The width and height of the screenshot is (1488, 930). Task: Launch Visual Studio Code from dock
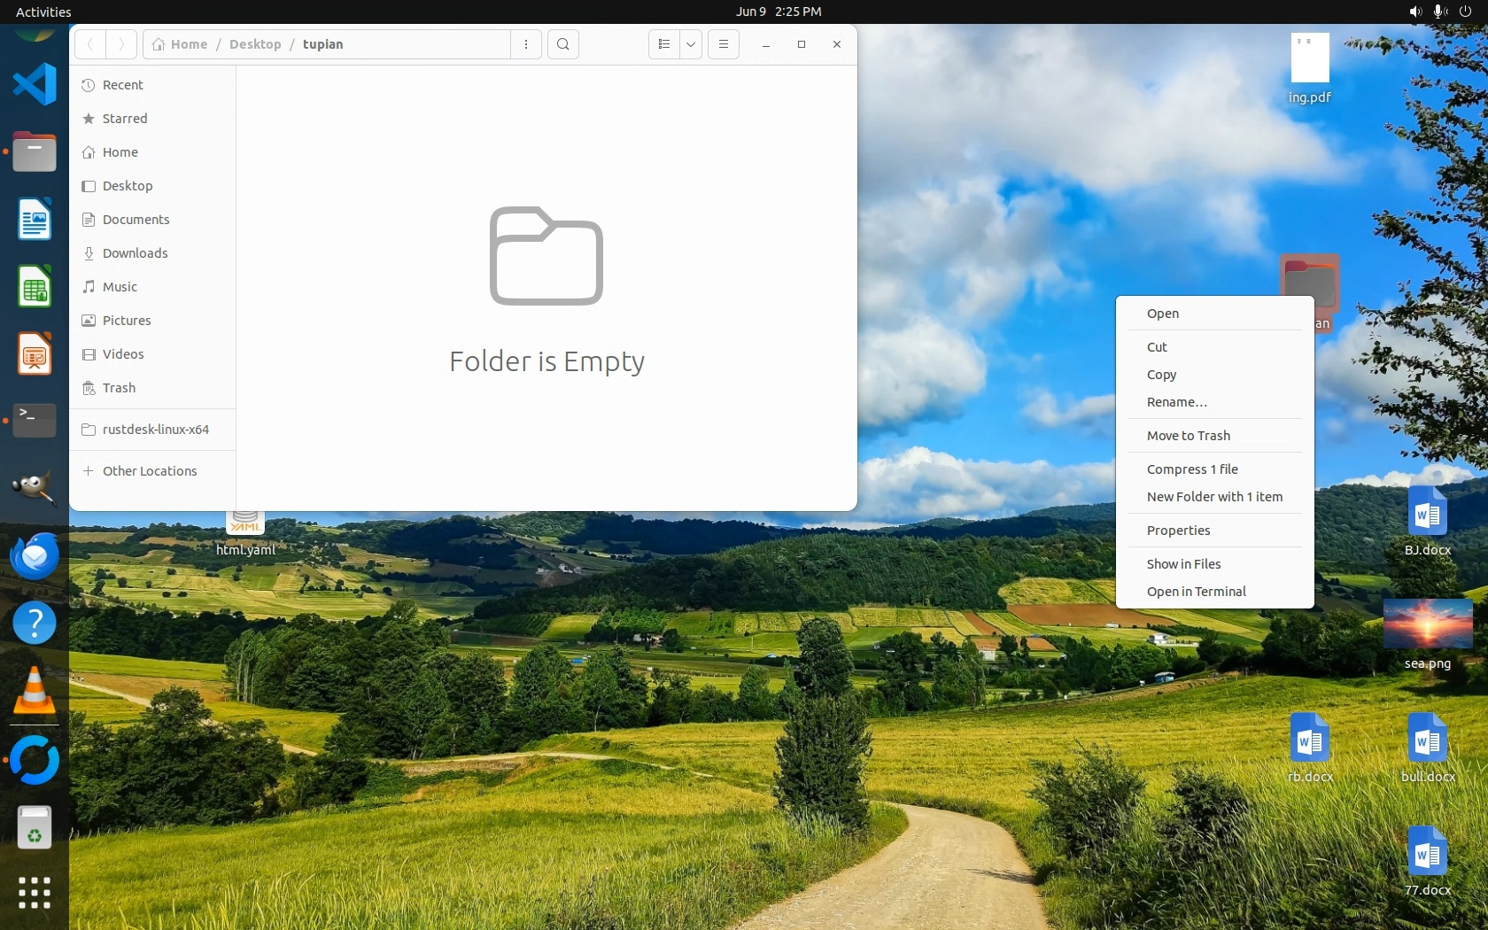(35, 85)
